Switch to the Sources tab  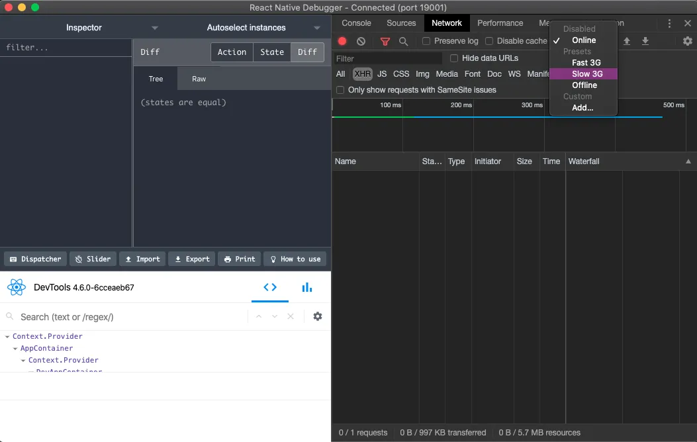[x=401, y=23]
